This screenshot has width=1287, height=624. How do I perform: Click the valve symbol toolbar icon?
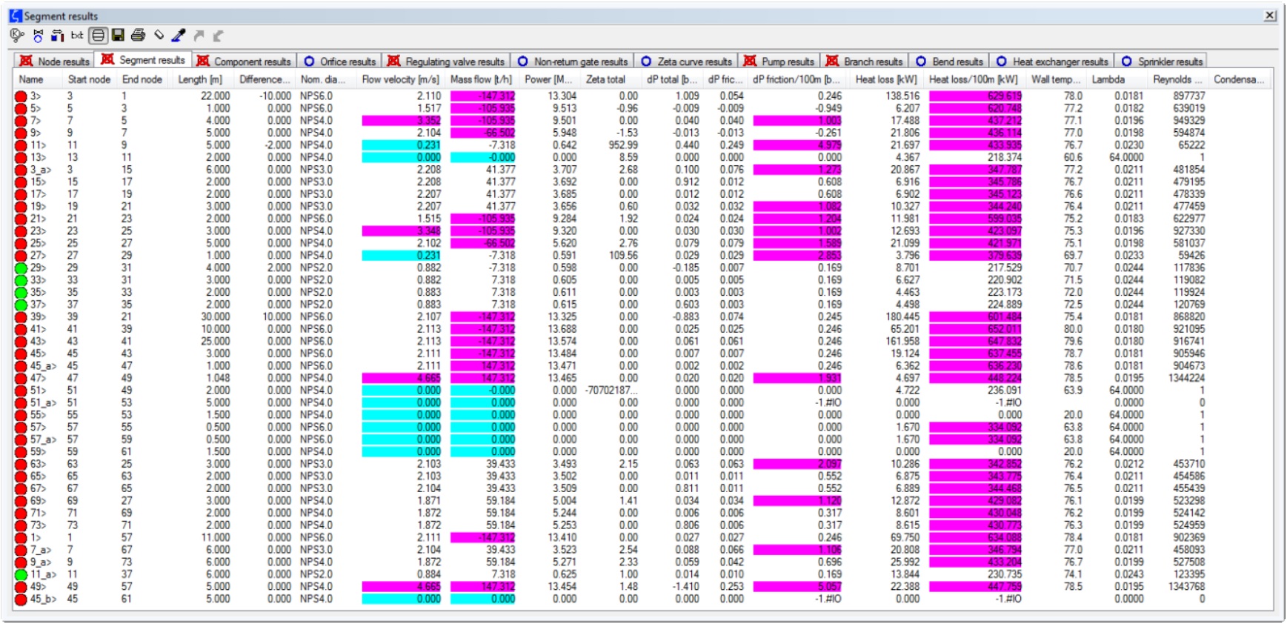(38, 35)
